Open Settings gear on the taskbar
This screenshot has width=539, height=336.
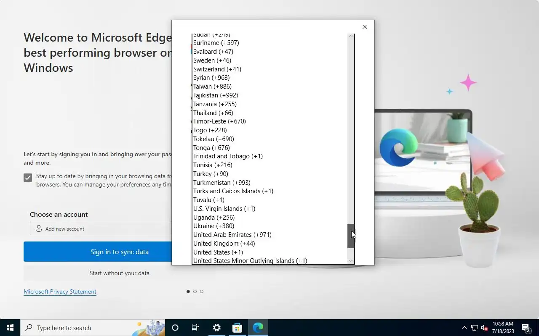pos(216,328)
